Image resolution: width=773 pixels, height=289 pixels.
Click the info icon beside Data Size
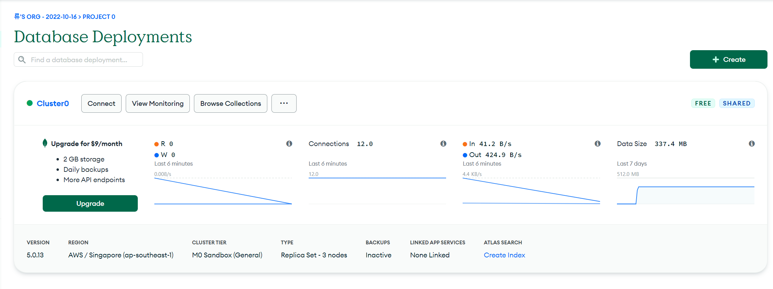click(752, 144)
